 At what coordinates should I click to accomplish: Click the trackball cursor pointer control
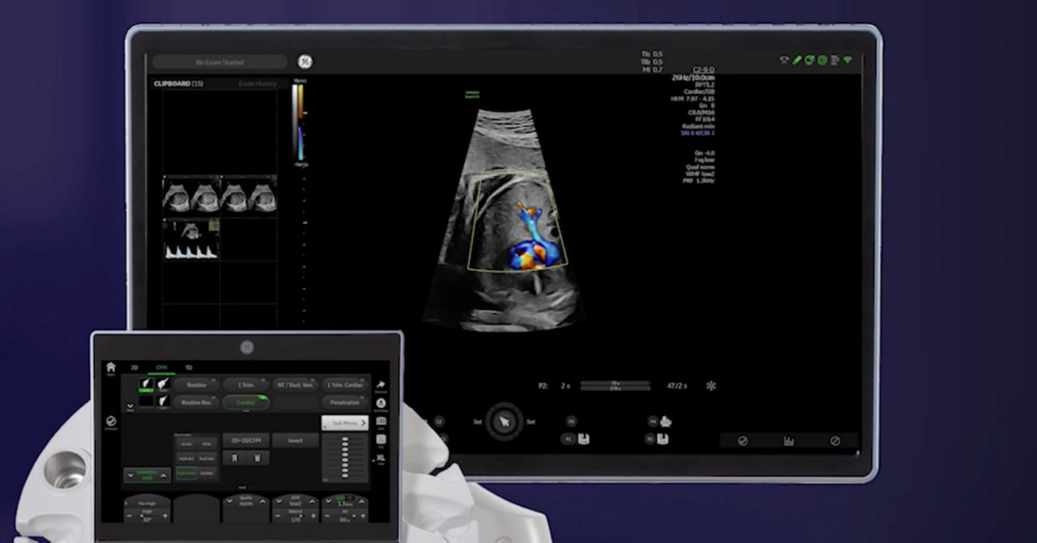(505, 422)
